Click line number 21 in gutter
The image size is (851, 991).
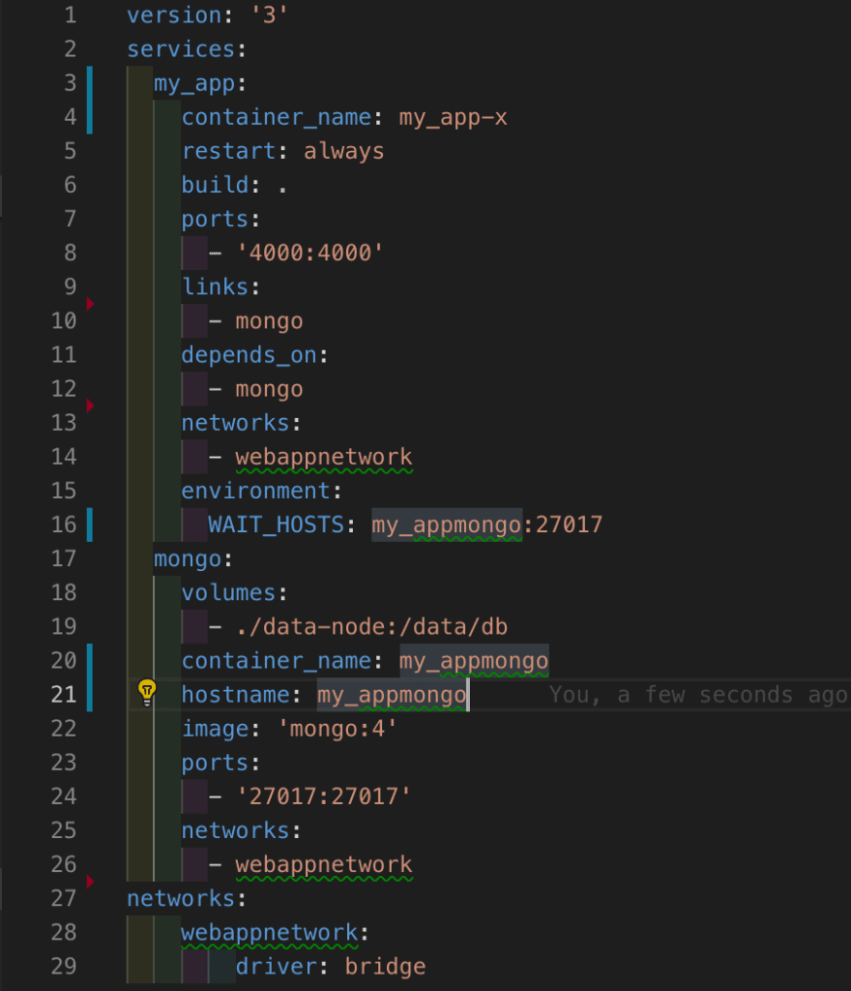[x=64, y=695]
